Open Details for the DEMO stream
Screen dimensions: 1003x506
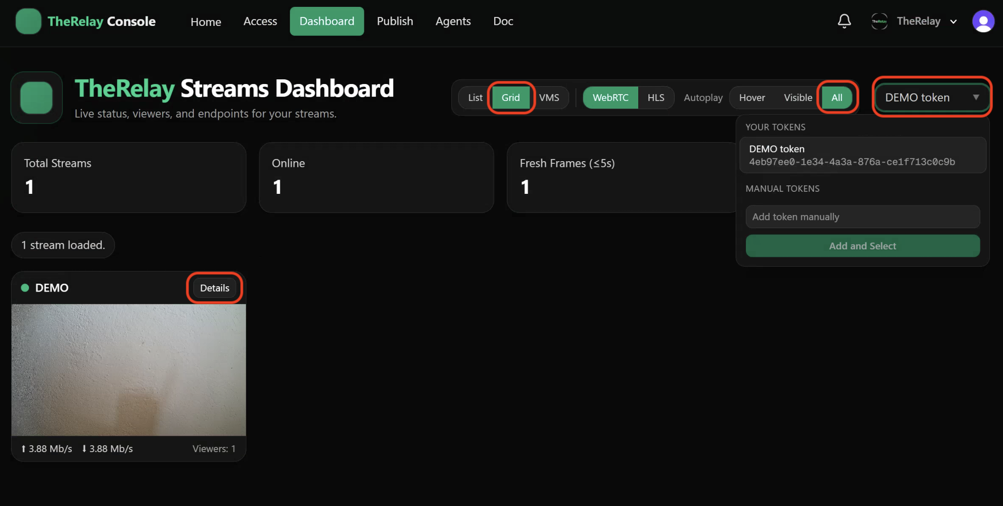(x=214, y=288)
